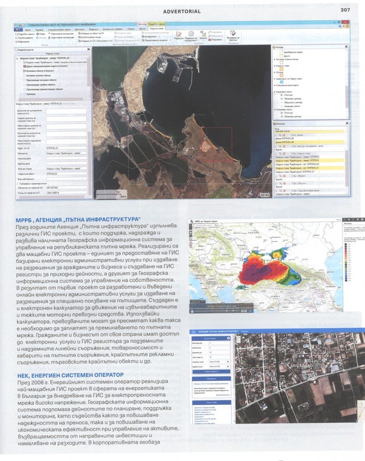Click the help icon in Входни данни header
Image resolution: width=365 pixels, height=461 pixels.
(x=229, y=338)
